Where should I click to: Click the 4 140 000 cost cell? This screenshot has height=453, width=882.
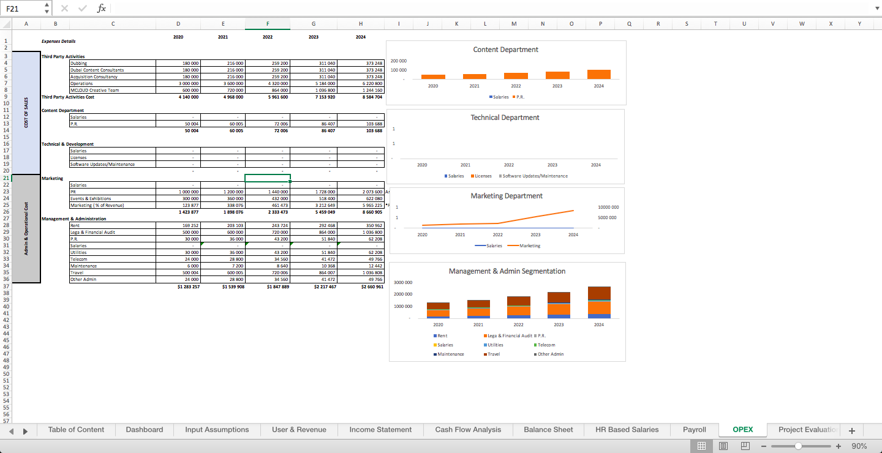(178, 97)
